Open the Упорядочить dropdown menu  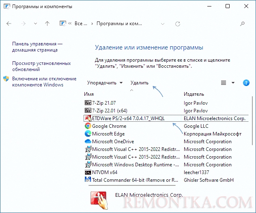[105, 83]
